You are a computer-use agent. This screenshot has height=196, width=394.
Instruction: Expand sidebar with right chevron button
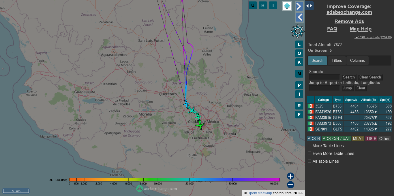coord(299,6)
